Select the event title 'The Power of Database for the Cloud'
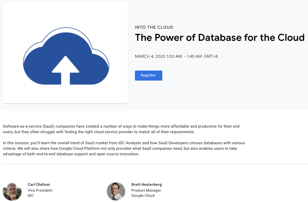This screenshot has height=202, width=308. 220,38
